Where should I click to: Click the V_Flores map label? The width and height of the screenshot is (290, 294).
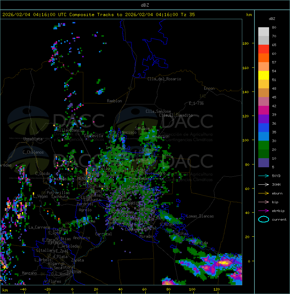point(53,281)
